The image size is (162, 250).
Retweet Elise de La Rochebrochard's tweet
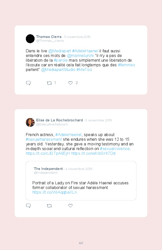pyautogui.click(x=49, y=206)
